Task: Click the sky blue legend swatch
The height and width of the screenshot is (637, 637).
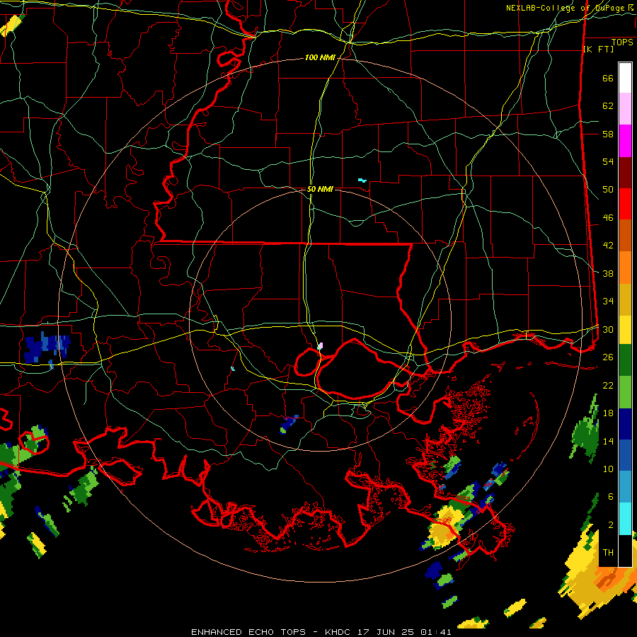Action: [625, 487]
